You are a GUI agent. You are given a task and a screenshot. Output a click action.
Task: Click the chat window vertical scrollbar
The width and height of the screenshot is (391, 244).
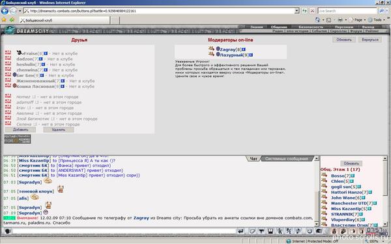[x=317, y=191]
